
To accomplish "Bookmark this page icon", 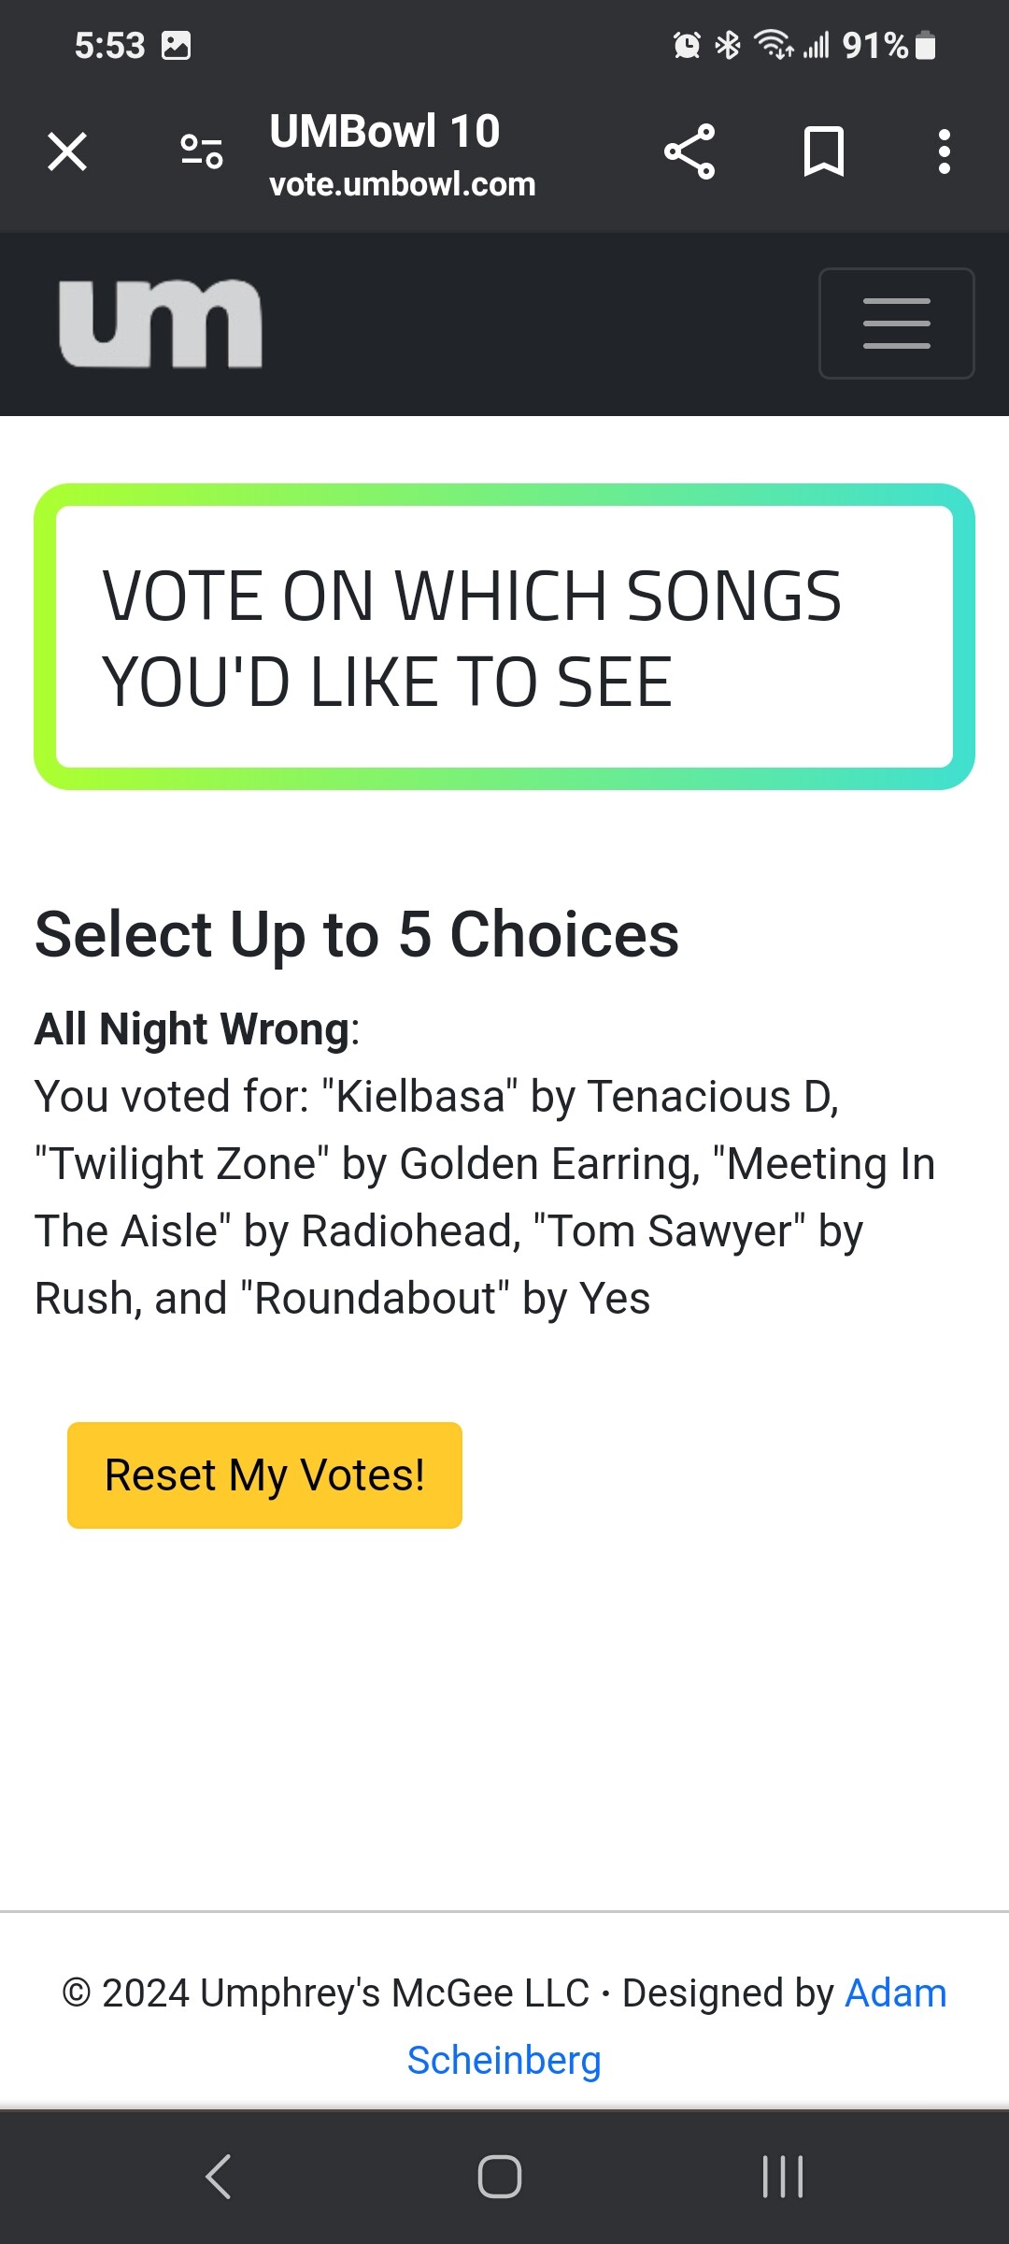I will tap(824, 151).
